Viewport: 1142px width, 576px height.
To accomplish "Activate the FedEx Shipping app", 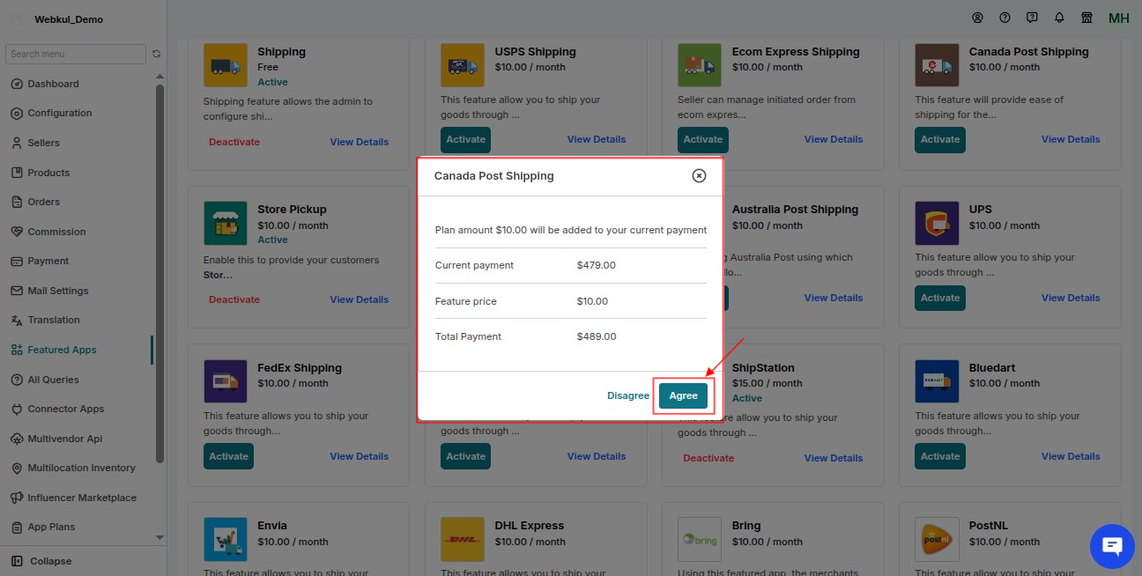I will click(x=228, y=456).
